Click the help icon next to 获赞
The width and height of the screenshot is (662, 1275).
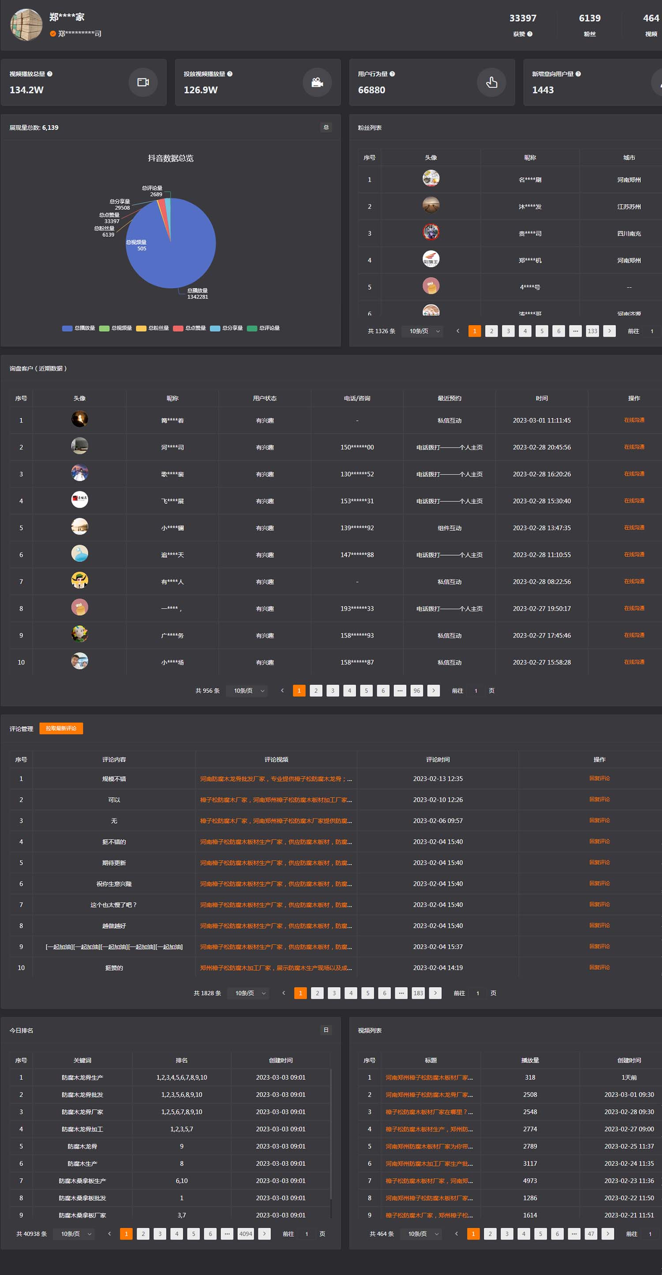tap(530, 34)
